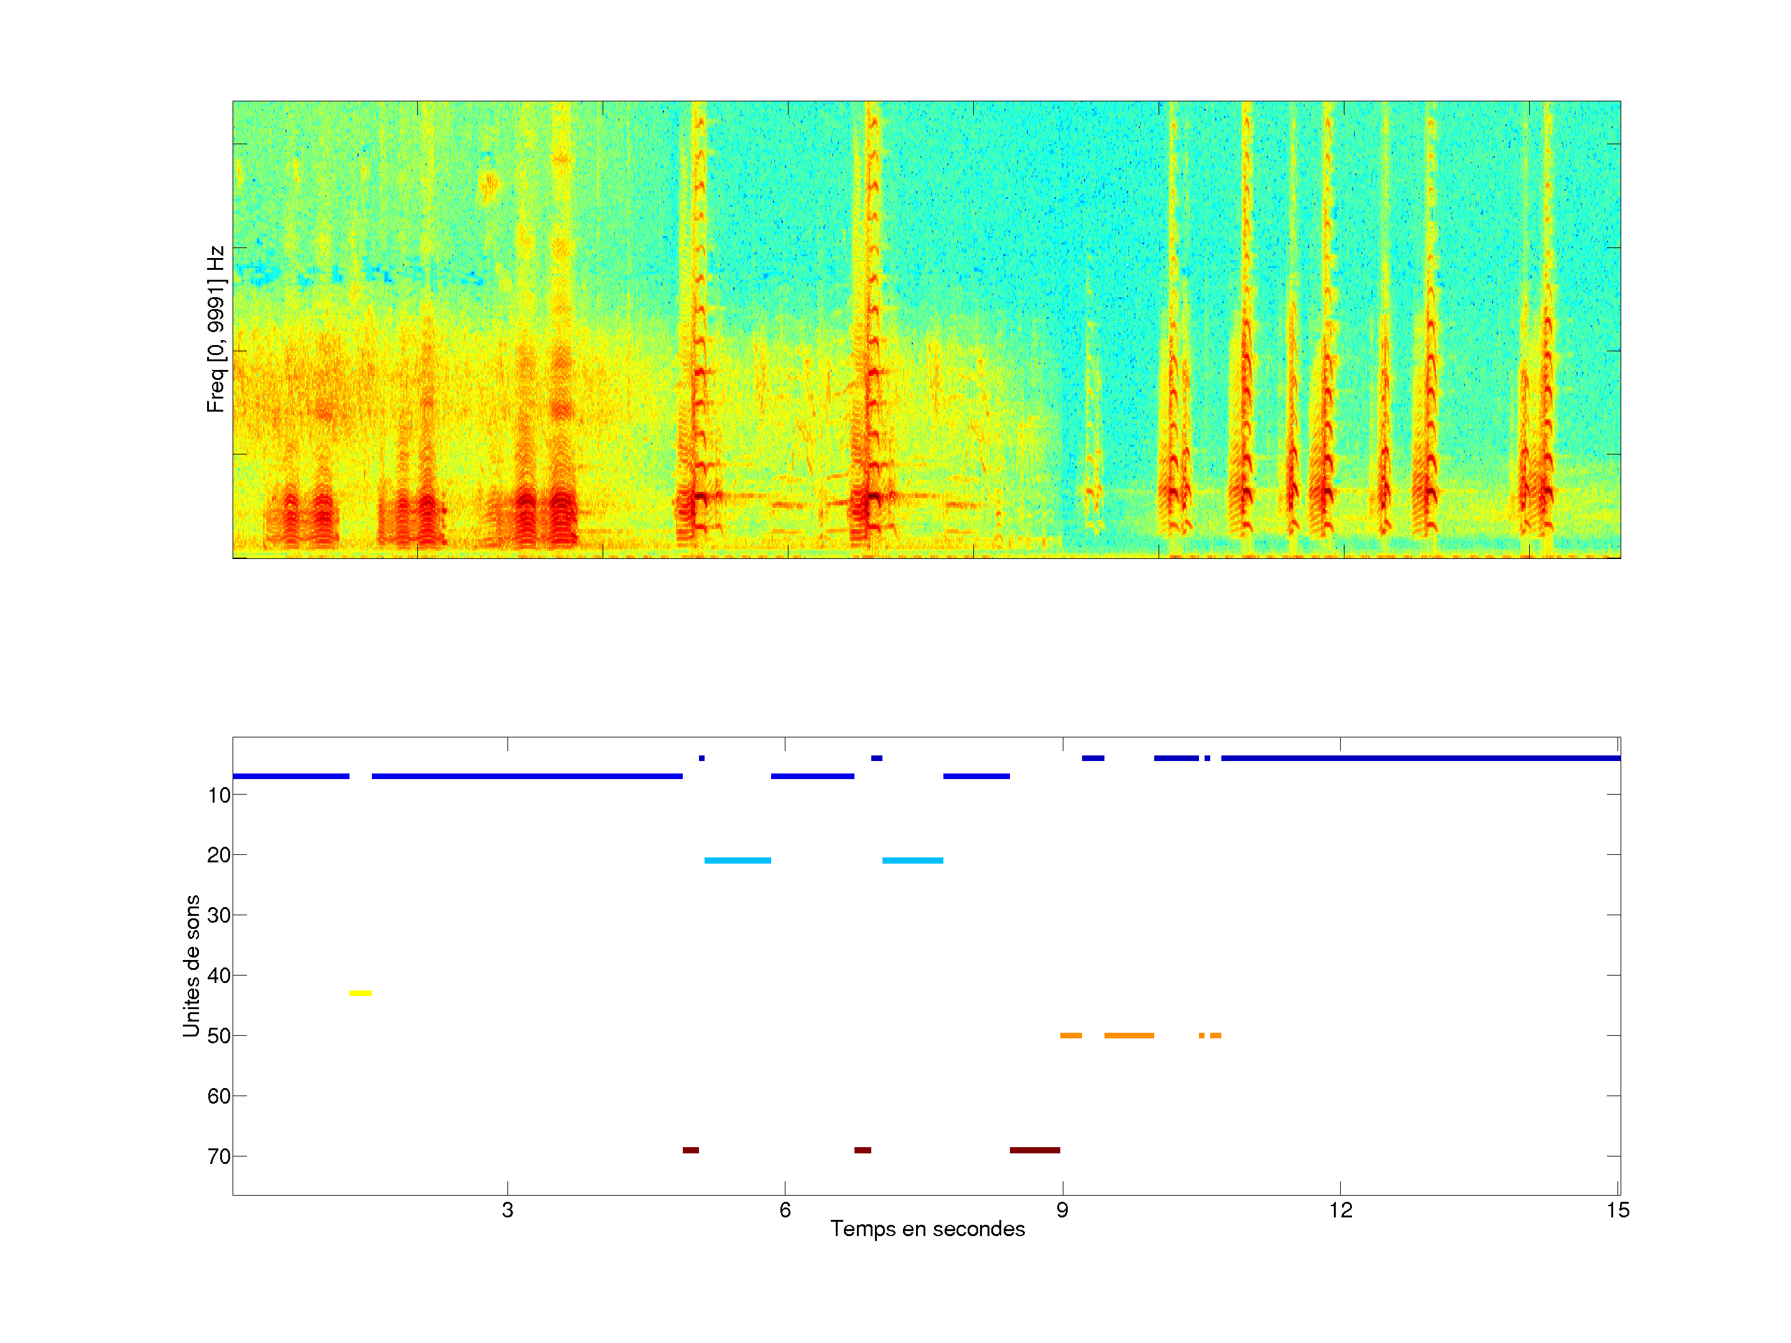This screenshot has width=1791, height=1343.
Task: Click the dark-red segment just before 7 seconds
Action: (863, 1150)
